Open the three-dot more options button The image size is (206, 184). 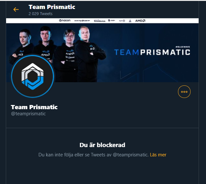(x=184, y=92)
